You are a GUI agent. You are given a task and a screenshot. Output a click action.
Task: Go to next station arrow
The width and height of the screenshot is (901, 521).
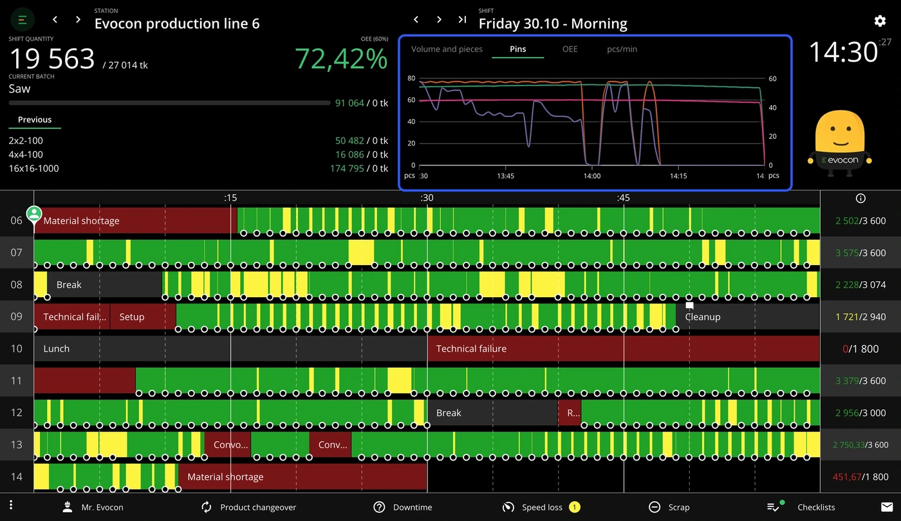tap(78, 19)
